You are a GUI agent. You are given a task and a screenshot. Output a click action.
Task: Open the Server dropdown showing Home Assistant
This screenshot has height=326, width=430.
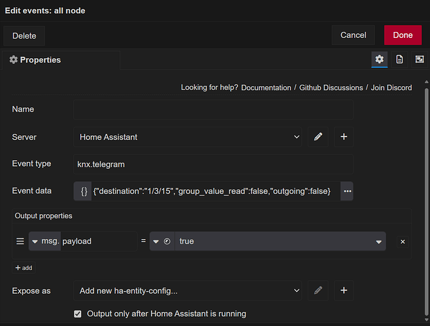coord(188,137)
